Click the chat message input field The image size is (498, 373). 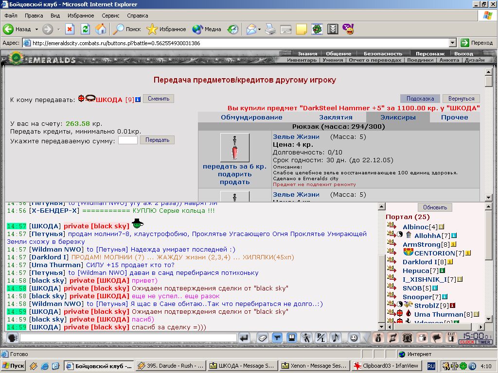[x=128, y=338]
